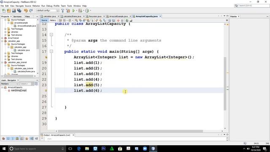Image resolution: width=270 pixels, height=152 pixels.
Task: Toggle Show Inner Classes in Navigator
Action: [22, 138]
